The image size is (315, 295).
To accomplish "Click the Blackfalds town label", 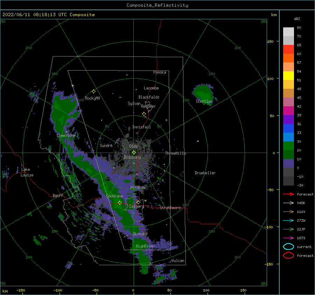I will click(x=149, y=97).
